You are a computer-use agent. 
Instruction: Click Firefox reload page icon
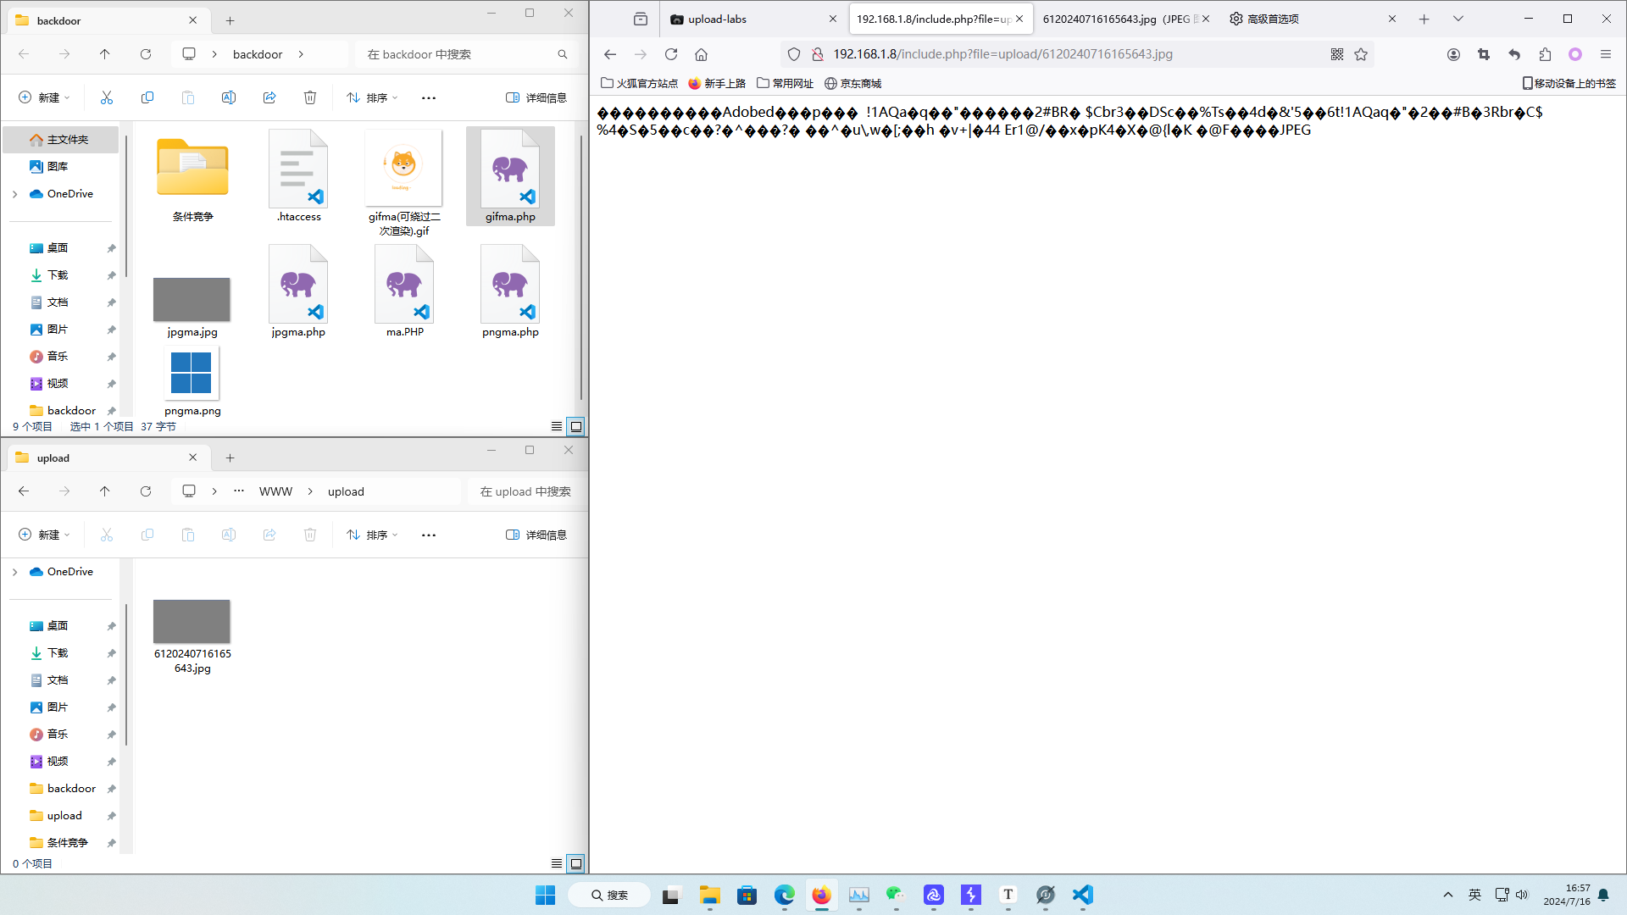pyautogui.click(x=671, y=54)
